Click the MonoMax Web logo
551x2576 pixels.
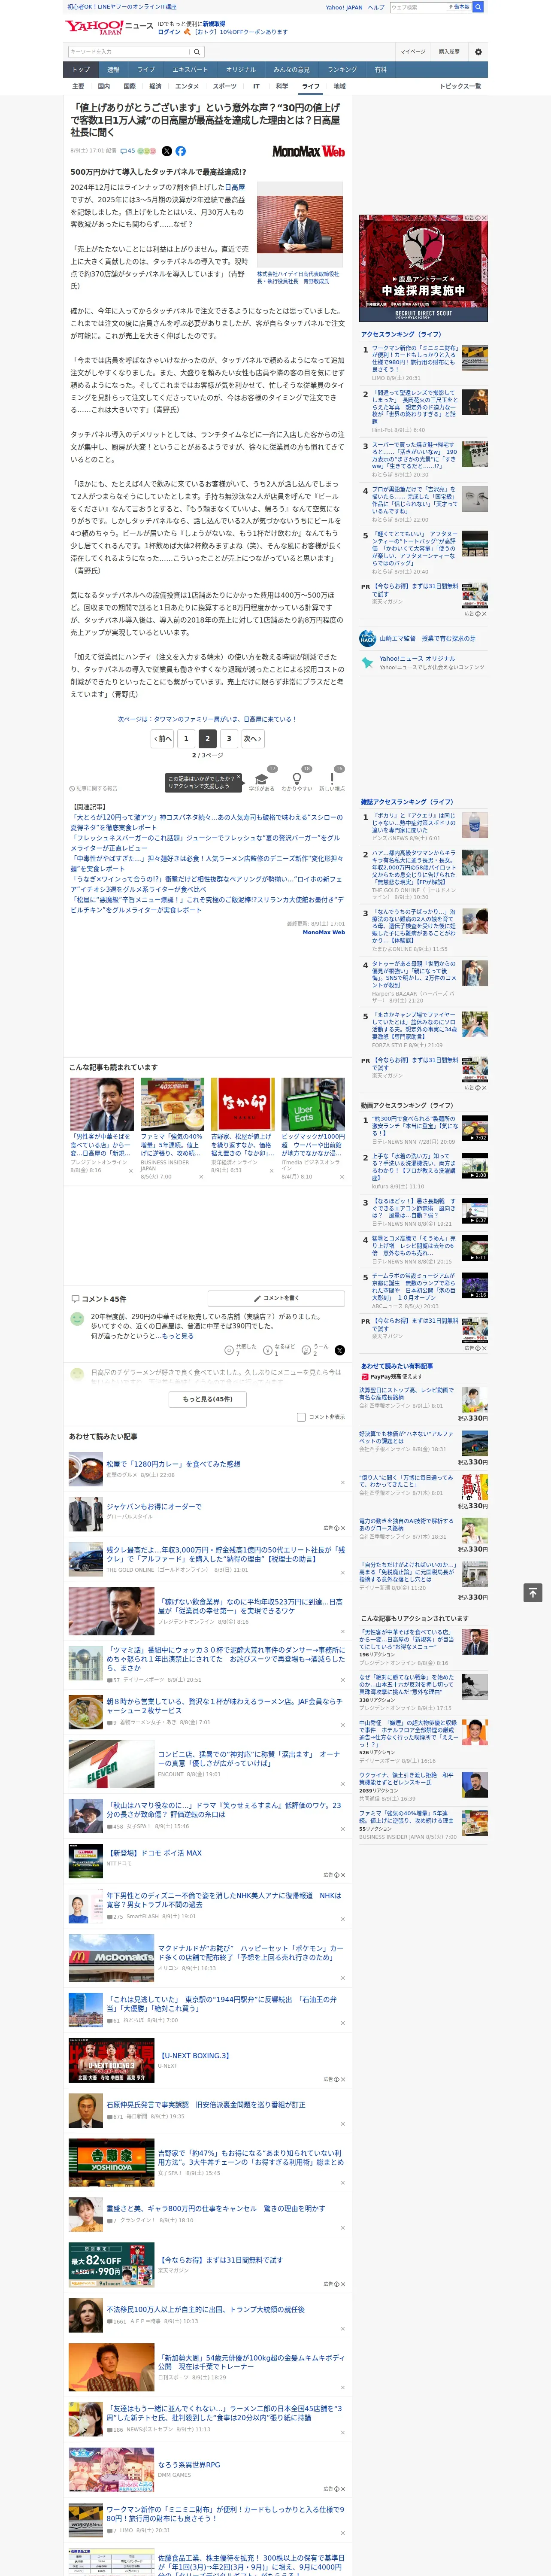coord(308,151)
